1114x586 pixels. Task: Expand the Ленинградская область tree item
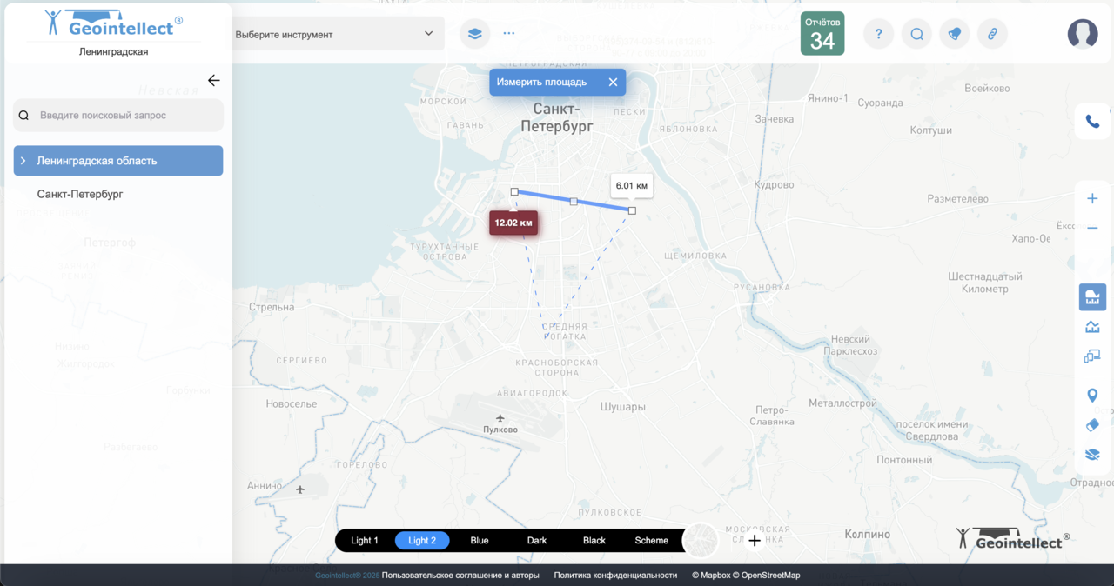[23, 161]
